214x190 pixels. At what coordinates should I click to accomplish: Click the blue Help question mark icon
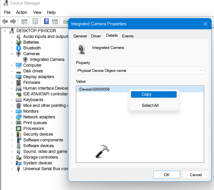[x=46, y=22]
